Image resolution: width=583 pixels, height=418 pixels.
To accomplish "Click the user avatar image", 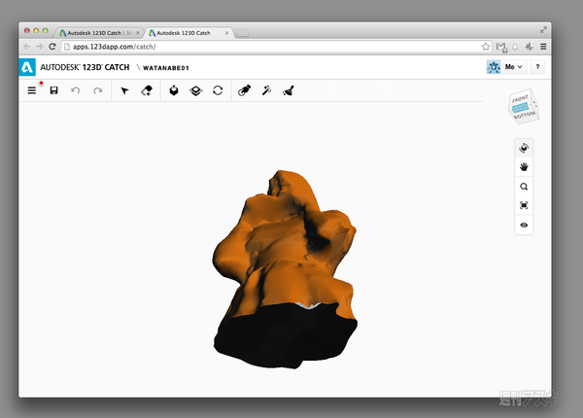I will coord(494,67).
